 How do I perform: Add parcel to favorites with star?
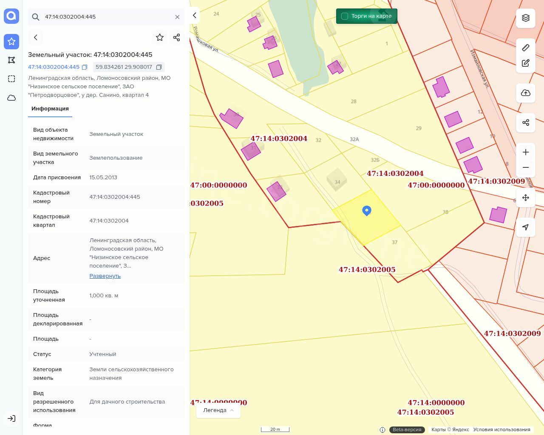pyautogui.click(x=160, y=37)
